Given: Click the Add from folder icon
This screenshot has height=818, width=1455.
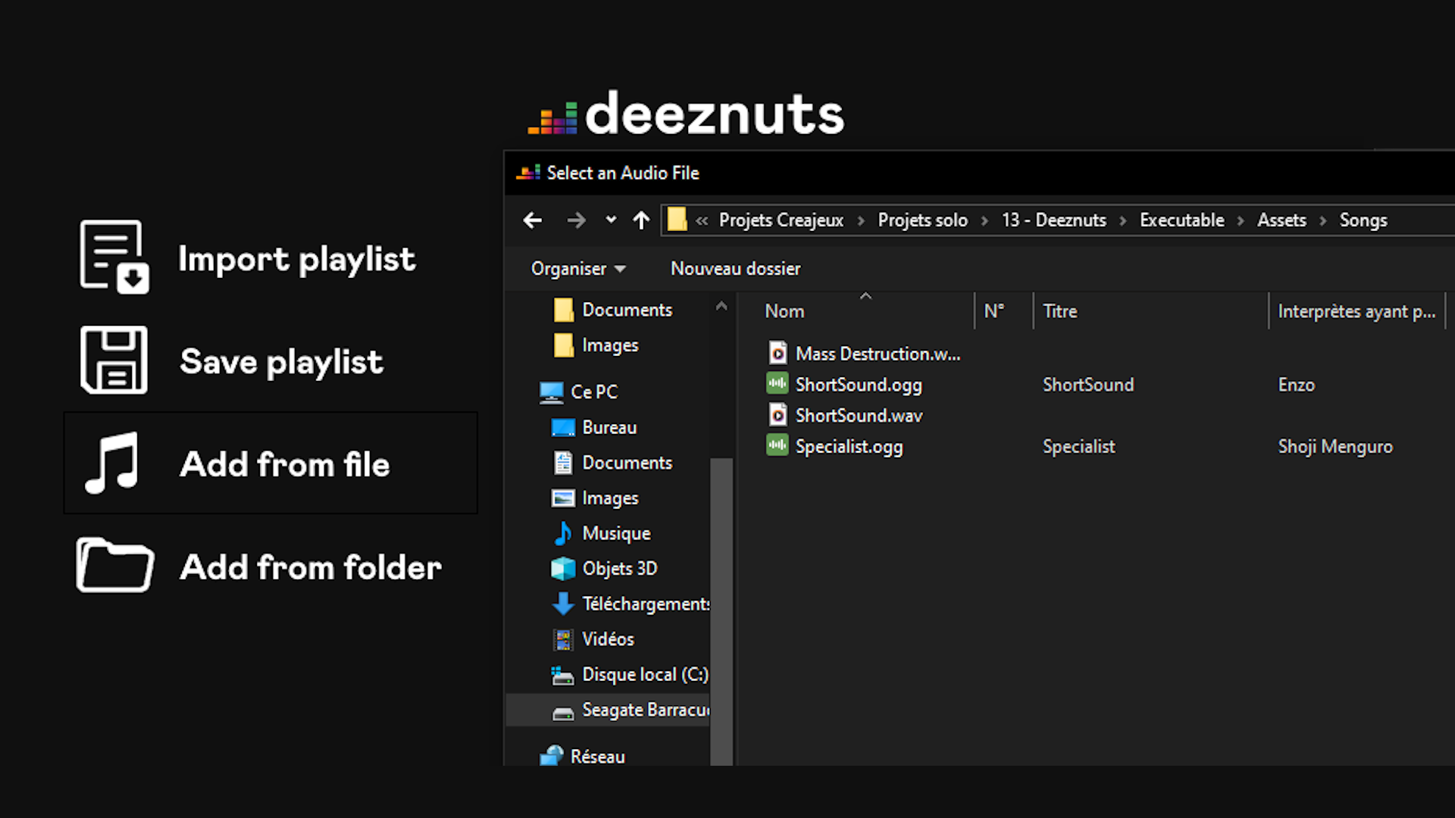Looking at the screenshot, I should pyautogui.click(x=115, y=566).
